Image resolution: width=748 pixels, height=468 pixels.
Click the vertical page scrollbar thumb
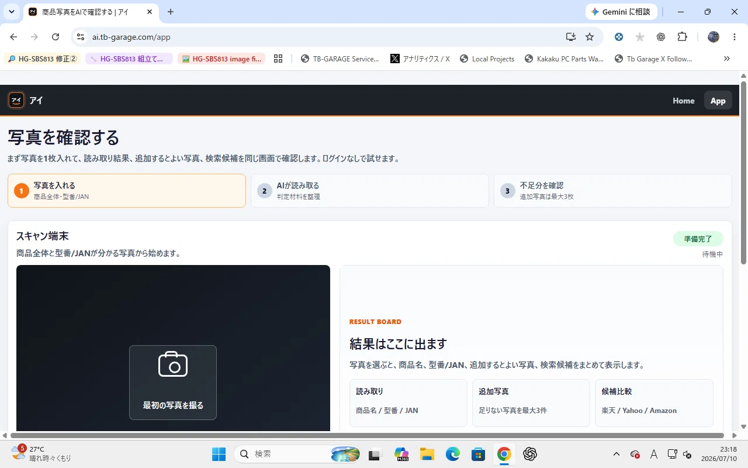click(743, 172)
